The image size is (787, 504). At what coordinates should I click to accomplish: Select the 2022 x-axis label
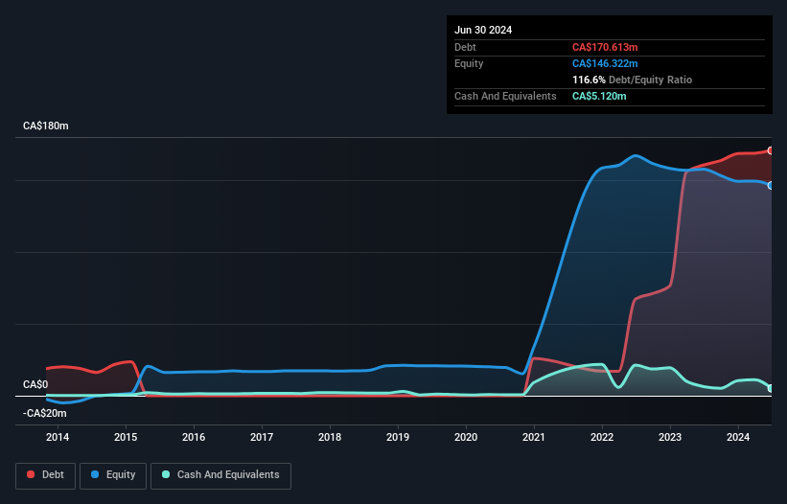[x=602, y=437]
